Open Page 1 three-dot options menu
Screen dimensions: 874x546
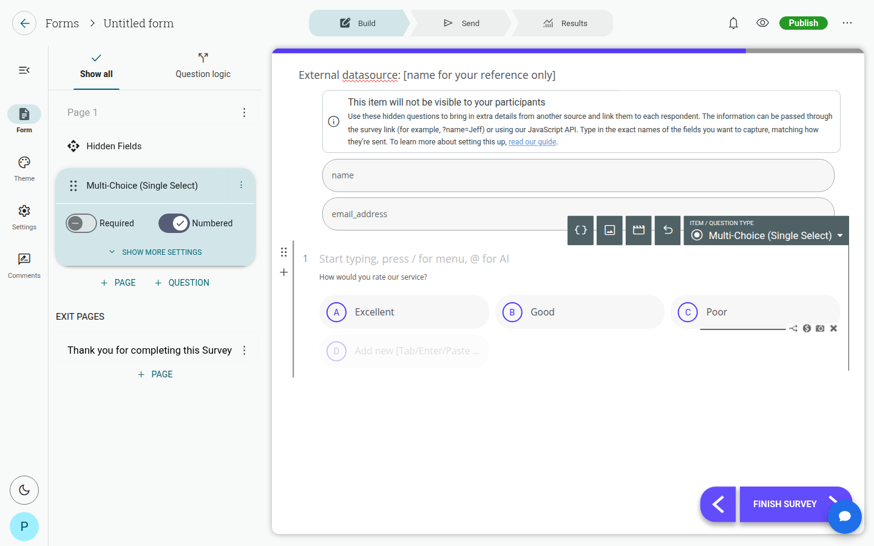244,112
